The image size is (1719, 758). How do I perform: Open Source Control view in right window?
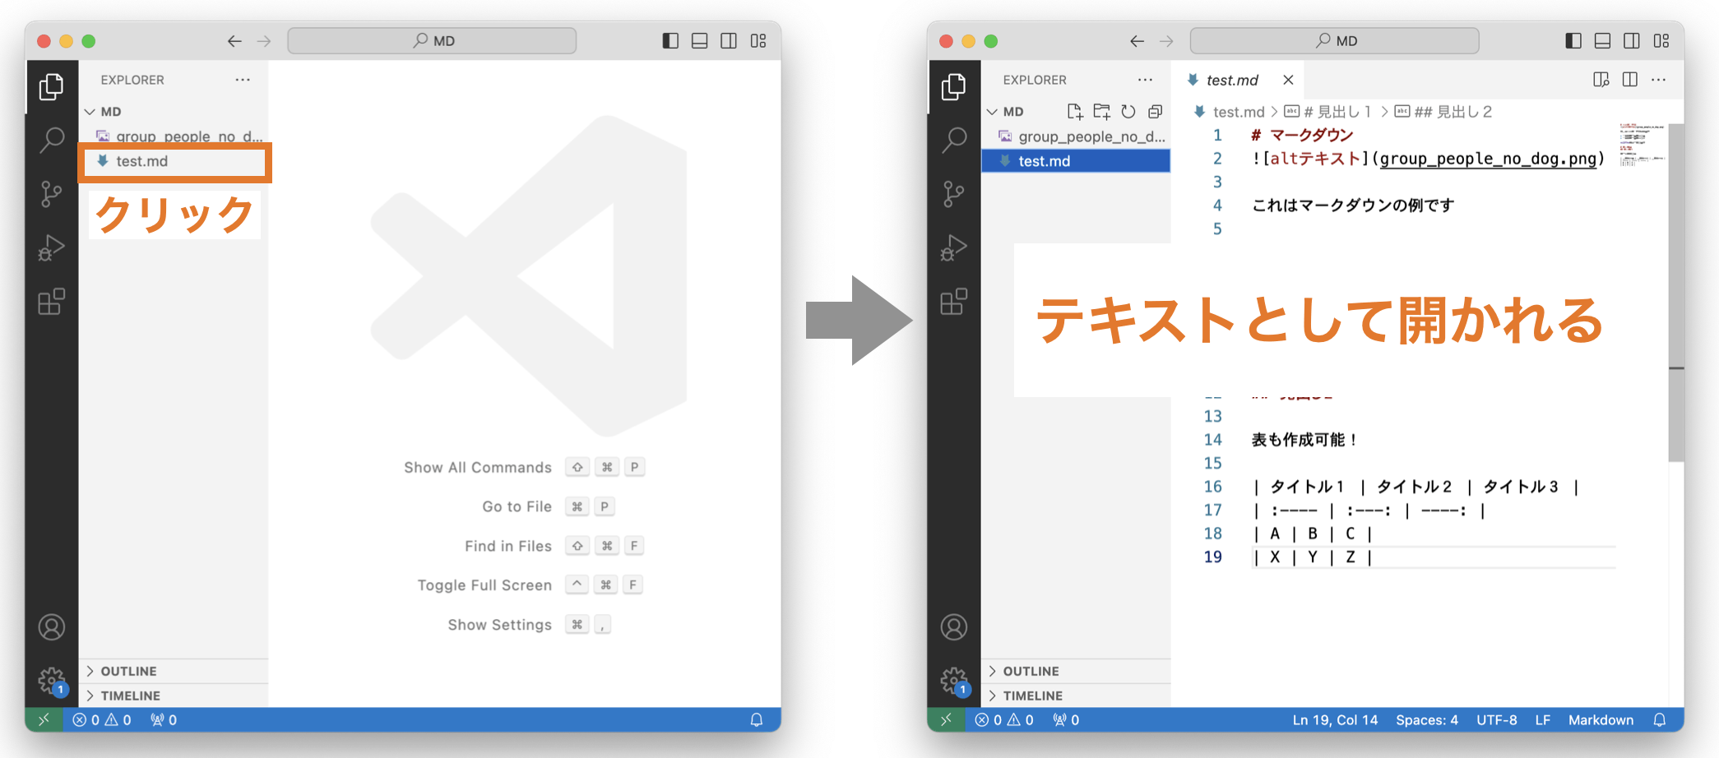953,194
